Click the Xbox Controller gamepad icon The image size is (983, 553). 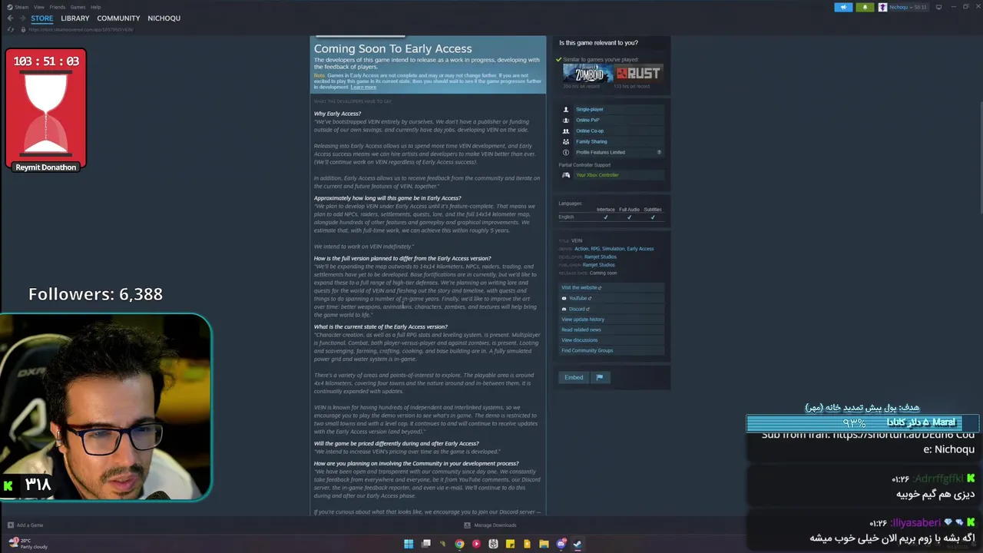click(x=566, y=175)
